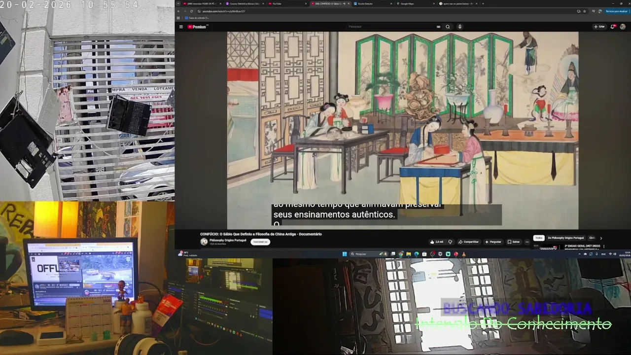The image size is (631, 355).
Task: Open File Explorer from the taskbar
Action: [409, 254]
